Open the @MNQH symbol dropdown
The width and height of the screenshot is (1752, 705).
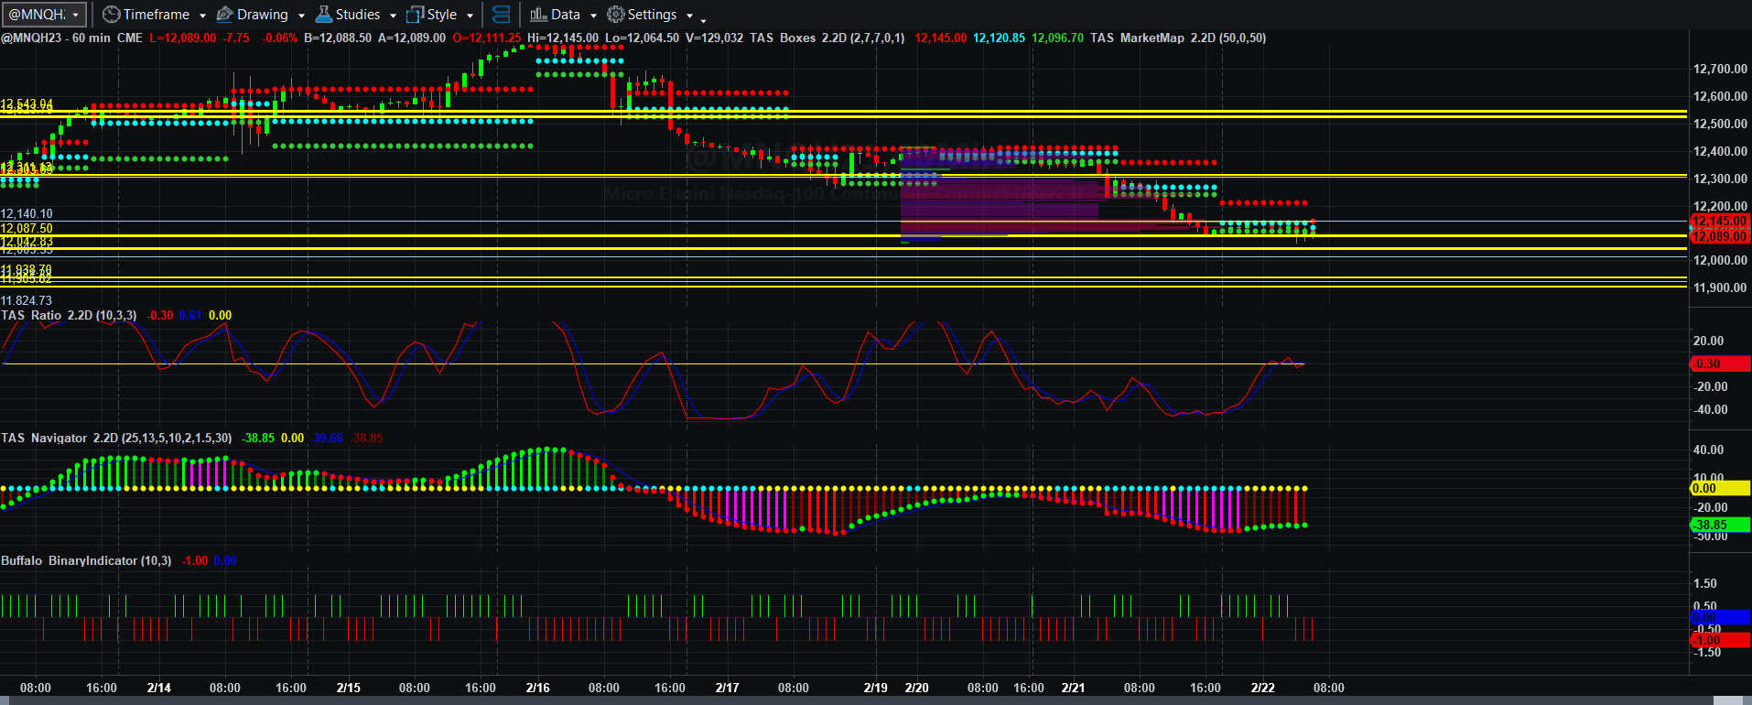[x=45, y=15]
